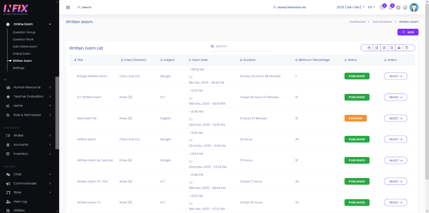Open SELECT dropdown for Bangla Written Exam
The width and height of the screenshot is (429, 213).
(x=395, y=76)
